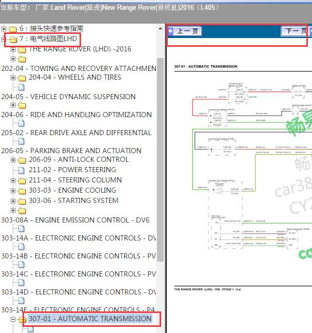Click document icon just above 303-14E ELECTRONIC ENGINE CONTROLS
312x333 pixels.
(22, 301)
